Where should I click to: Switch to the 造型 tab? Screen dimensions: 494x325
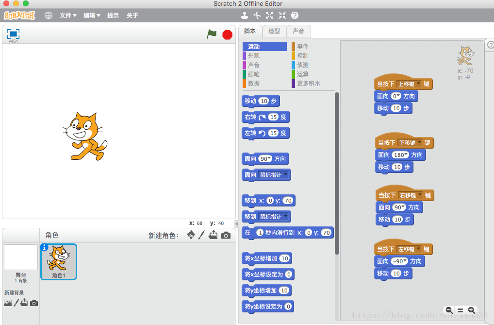coord(274,31)
